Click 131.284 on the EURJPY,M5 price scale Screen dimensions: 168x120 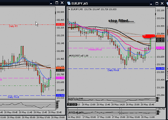click(x=160, y=95)
